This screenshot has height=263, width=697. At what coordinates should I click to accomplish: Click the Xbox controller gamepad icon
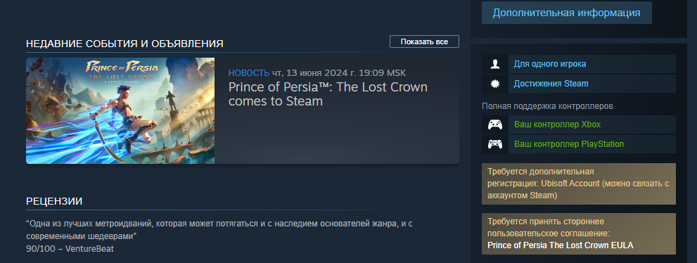[x=494, y=124]
